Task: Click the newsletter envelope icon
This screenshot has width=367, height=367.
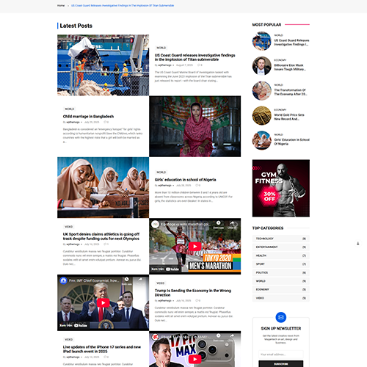Action: 281,317
